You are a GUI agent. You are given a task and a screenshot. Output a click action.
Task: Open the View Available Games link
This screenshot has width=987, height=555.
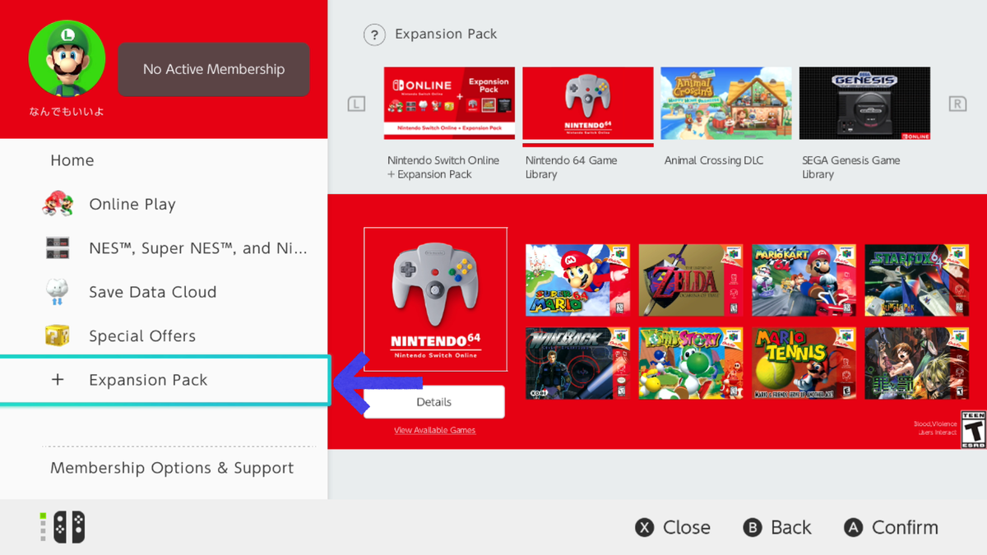(x=434, y=430)
